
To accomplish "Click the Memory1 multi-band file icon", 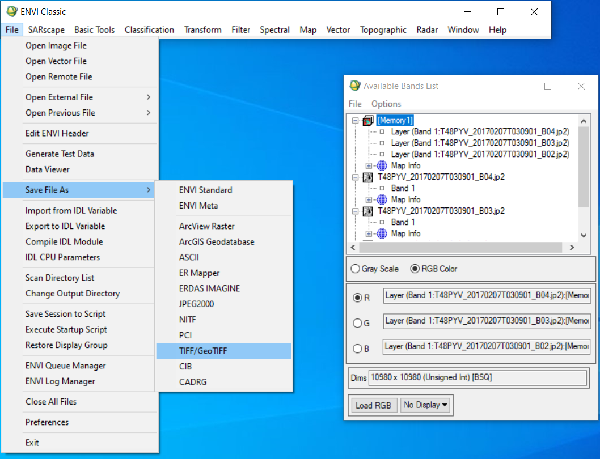I will 367,121.
